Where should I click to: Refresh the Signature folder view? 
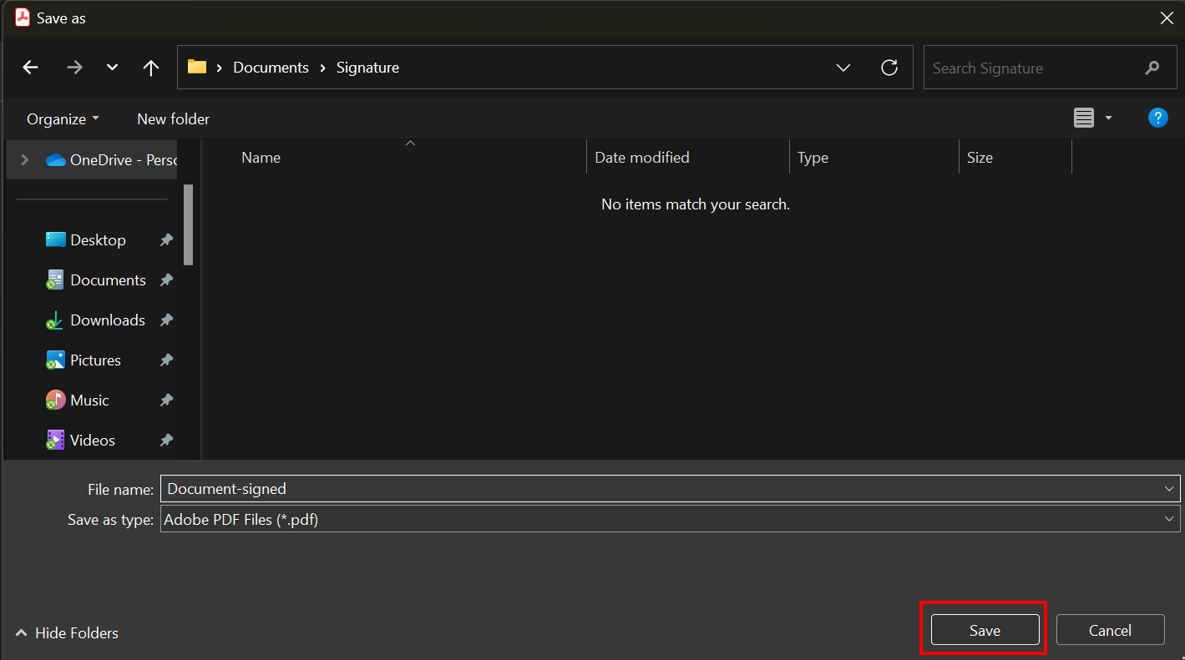click(889, 68)
